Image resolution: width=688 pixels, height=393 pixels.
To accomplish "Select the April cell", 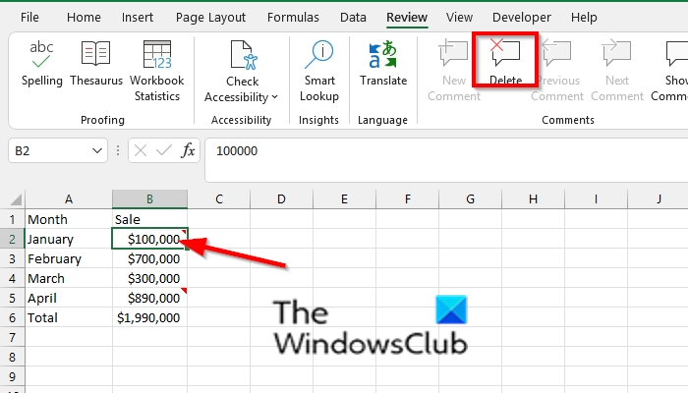I will coord(69,299).
